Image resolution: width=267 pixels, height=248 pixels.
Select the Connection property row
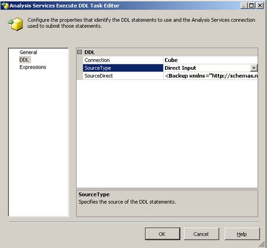(167, 60)
